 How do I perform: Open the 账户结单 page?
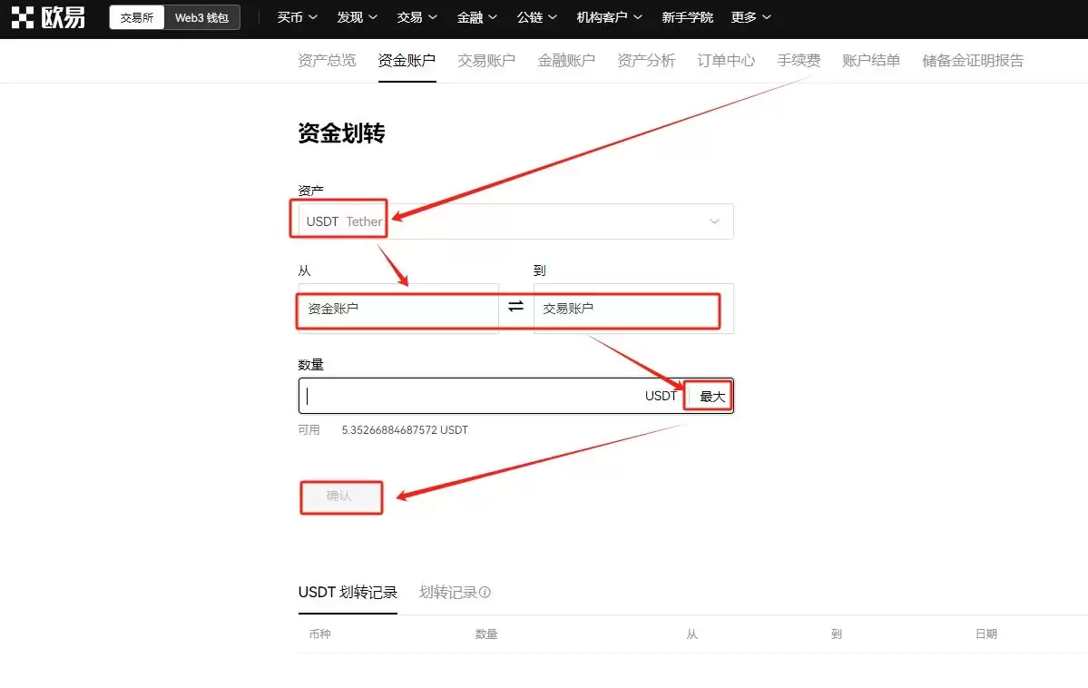click(x=870, y=60)
